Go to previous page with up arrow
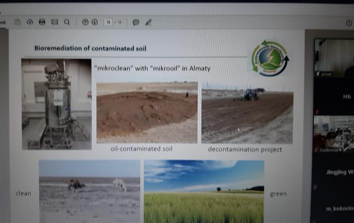The width and height of the screenshot is (354, 223). [x=85, y=22]
